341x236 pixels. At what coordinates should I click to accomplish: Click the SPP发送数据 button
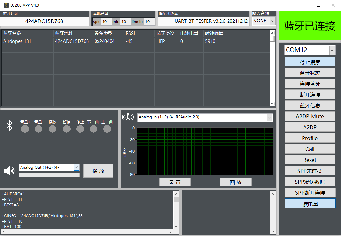click(310, 181)
